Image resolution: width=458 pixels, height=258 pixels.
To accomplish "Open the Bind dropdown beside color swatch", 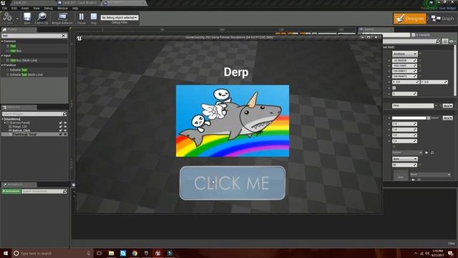I will 448,118.
